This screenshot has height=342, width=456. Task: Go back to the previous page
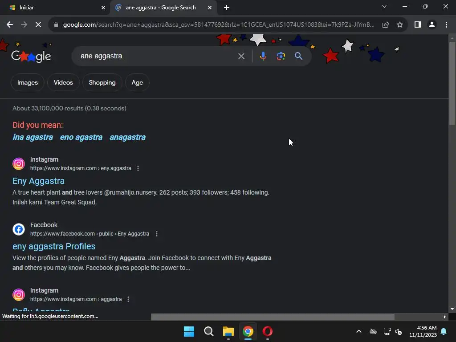10,25
